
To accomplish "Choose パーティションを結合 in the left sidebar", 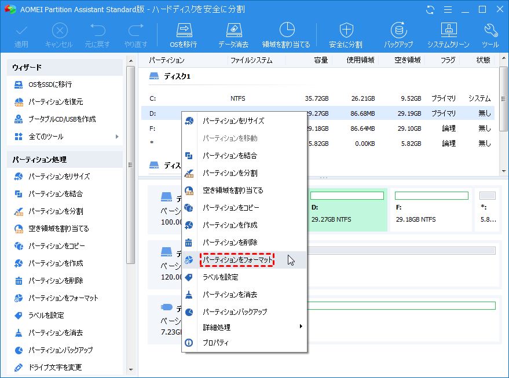I will click(x=65, y=194).
